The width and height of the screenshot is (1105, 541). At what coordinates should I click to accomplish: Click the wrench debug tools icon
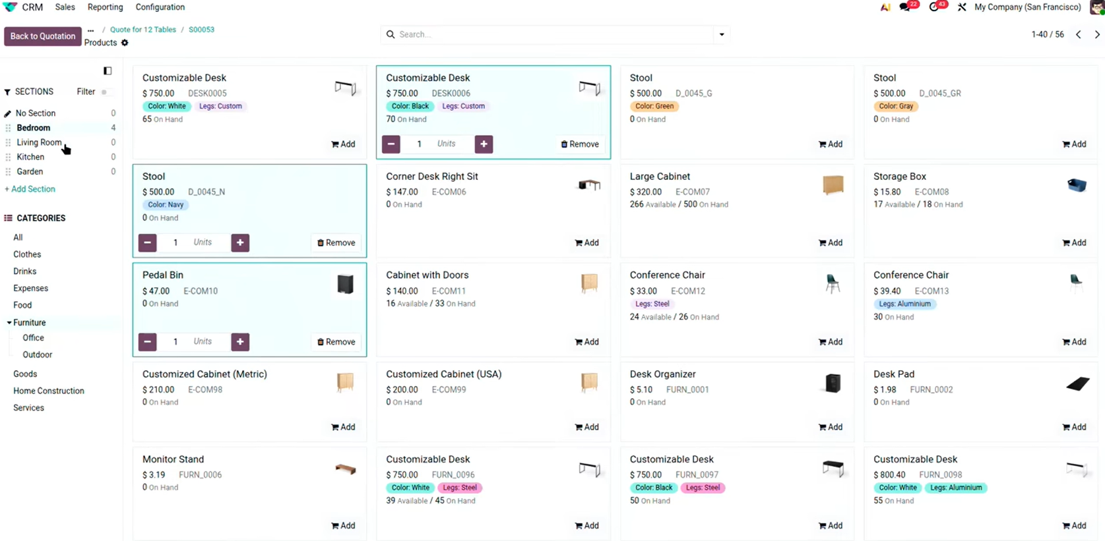[x=962, y=7]
